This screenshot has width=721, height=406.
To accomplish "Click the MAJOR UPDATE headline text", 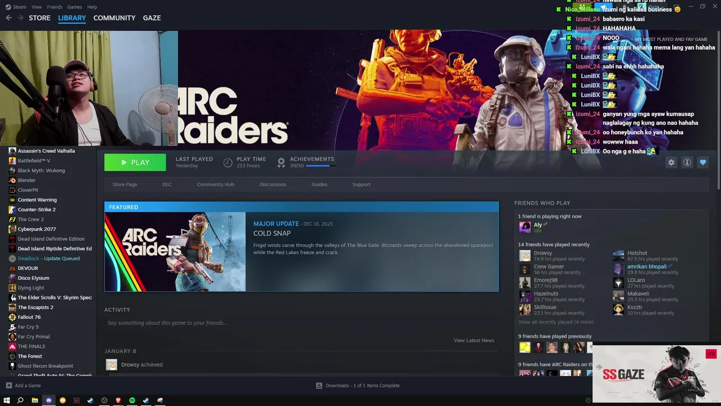I will click(276, 224).
